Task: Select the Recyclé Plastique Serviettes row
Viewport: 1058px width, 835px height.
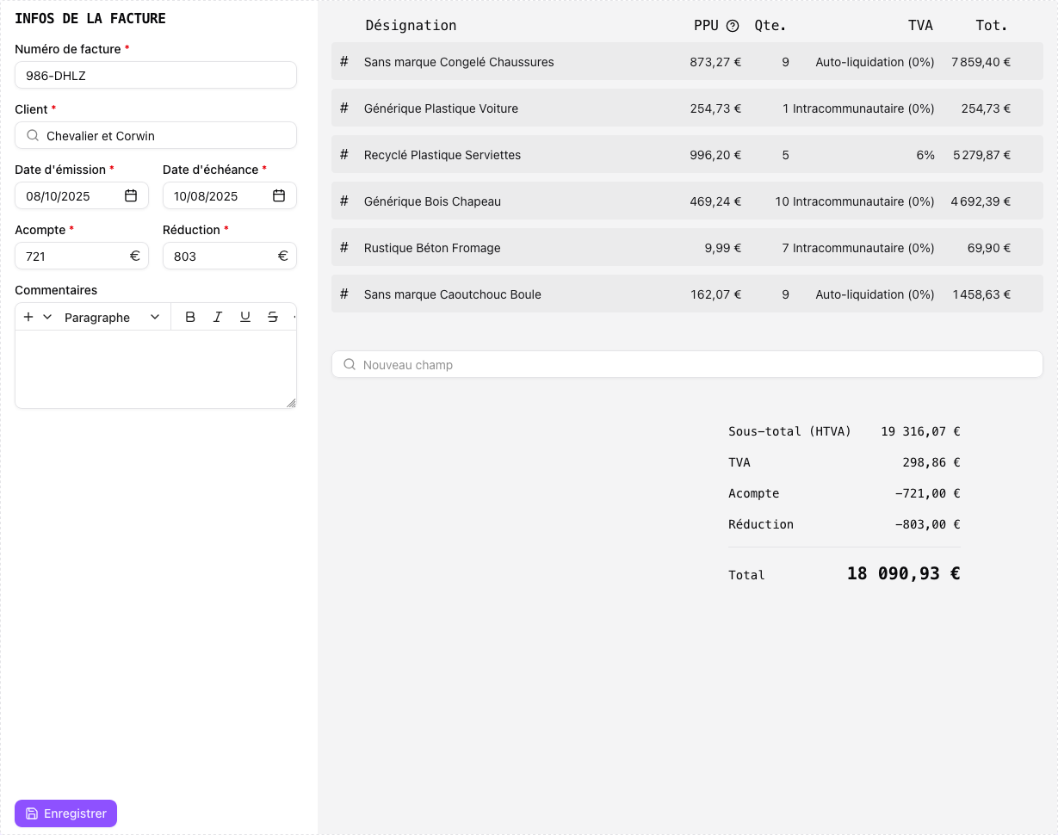Action: point(442,155)
